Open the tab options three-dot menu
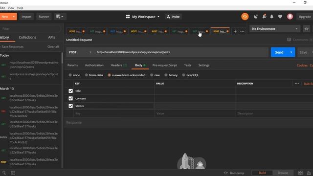Screen dimensions: 313x176 coord(242,31)
